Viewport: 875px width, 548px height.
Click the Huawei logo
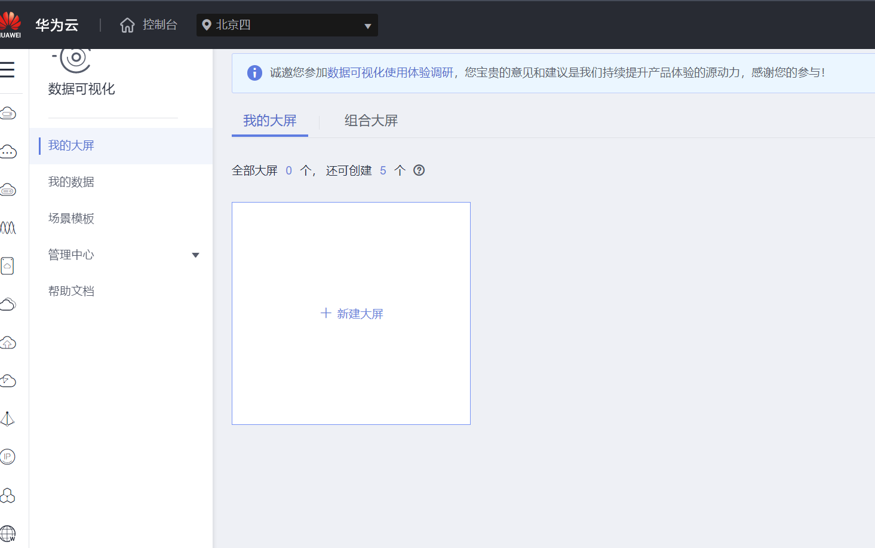click(x=10, y=25)
